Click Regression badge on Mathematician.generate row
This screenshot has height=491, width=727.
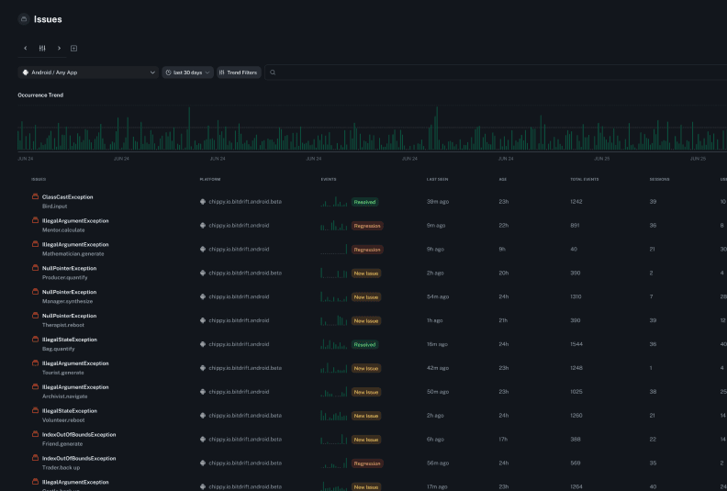click(x=367, y=250)
